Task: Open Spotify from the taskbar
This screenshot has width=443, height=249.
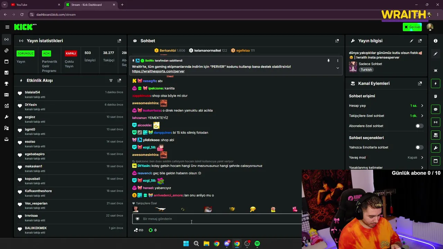Action: coord(257,243)
